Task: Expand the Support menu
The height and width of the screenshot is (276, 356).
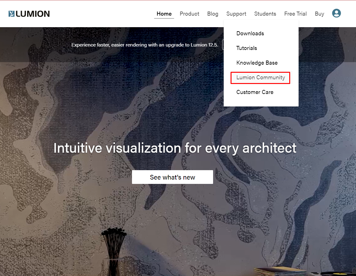Action: pyautogui.click(x=236, y=14)
